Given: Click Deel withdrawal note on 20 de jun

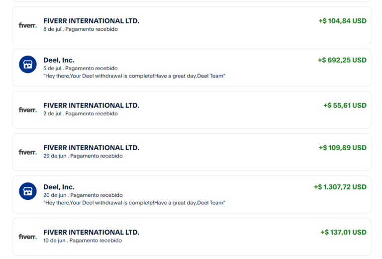Looking at the screenshot, I should pyautogui.click(x=134, y=203).
